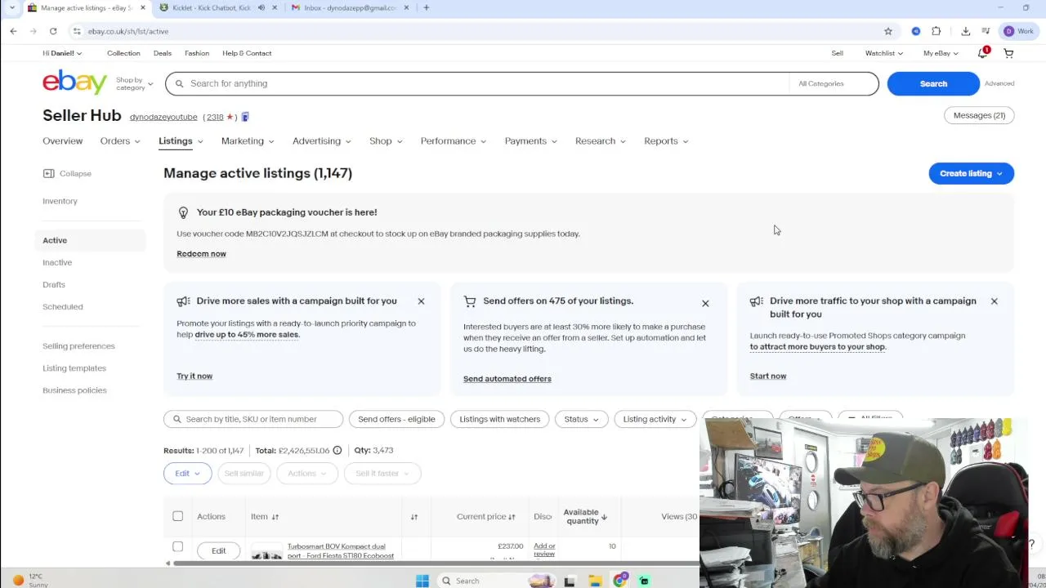Open the Payments menu
1046x588 pixels.
pos(530,141)
